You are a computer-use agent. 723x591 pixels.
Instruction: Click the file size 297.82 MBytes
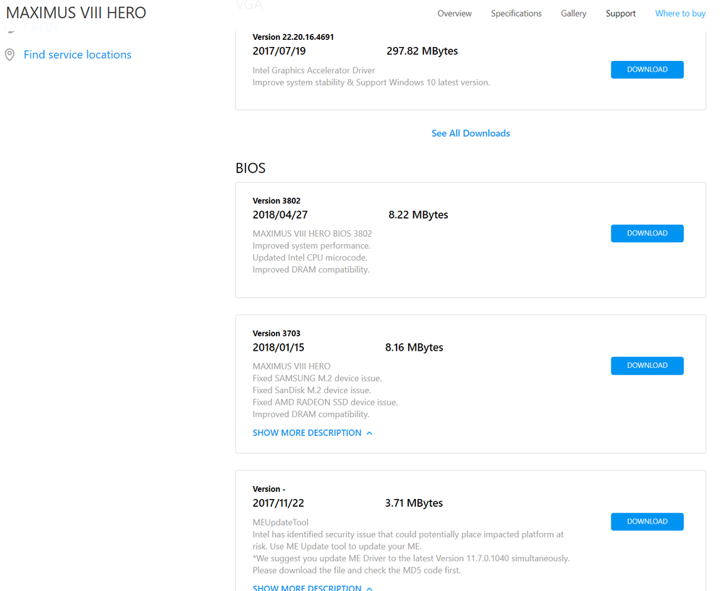tap(422, 51)
